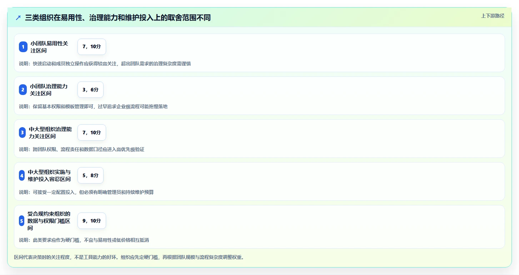Click the 小团队治理能力关注区间 label

pyautogui.click(x=49, y=90)
